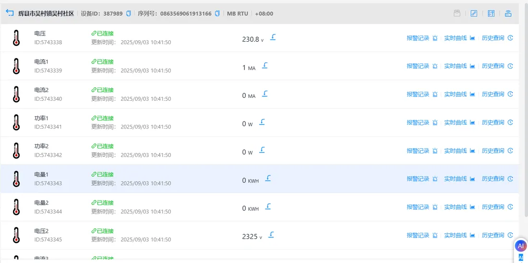Click the back arrow beside 辉县市吴村镇吴村社区
The width and height of the screenshot is (528, 263).
tap(10, 13)
